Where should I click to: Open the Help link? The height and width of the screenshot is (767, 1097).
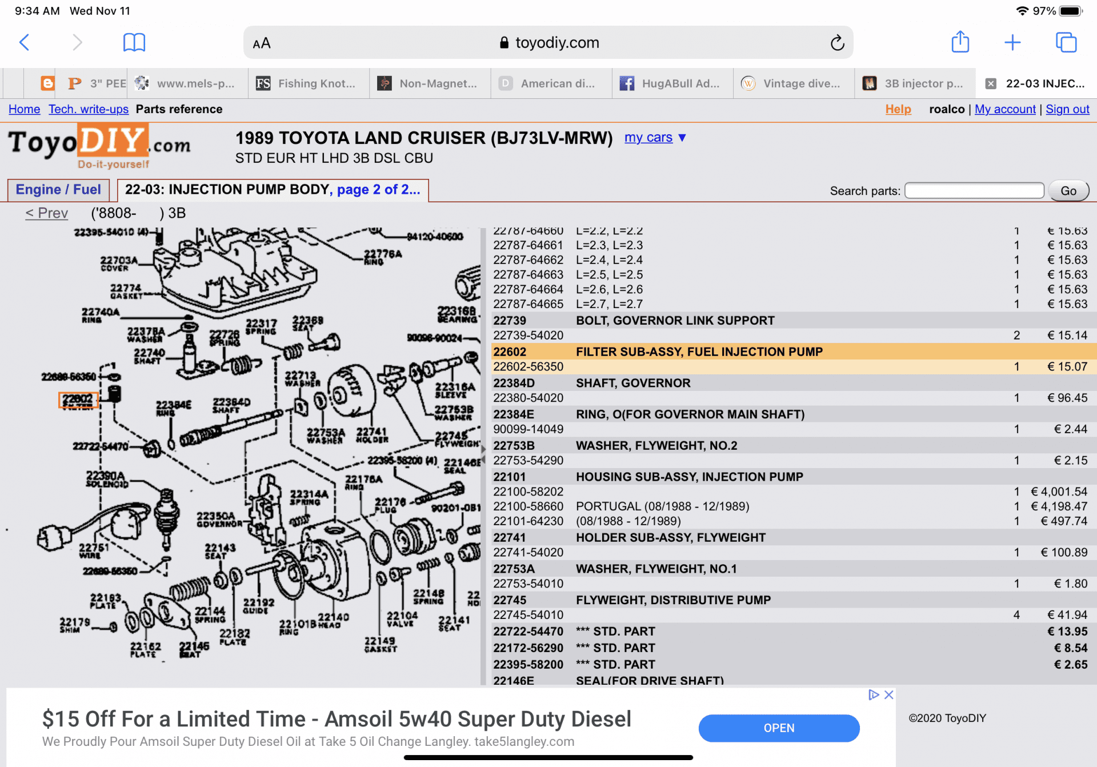pyautogui.click(x=898, y=109)
